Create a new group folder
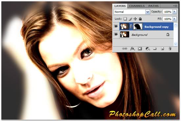The height and width of the screenshot is (121, 181). [155, 49]
